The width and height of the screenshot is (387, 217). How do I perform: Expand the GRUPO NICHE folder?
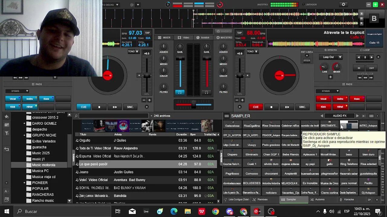click(x=24, y=135)
